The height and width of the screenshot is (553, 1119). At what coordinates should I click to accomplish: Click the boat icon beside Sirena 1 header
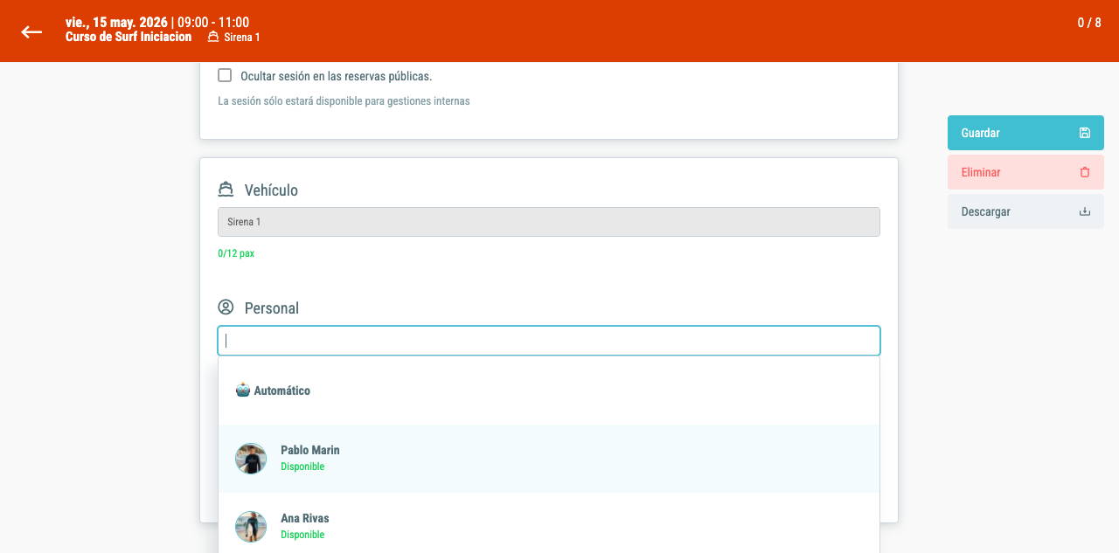click(x=213, y=37)
